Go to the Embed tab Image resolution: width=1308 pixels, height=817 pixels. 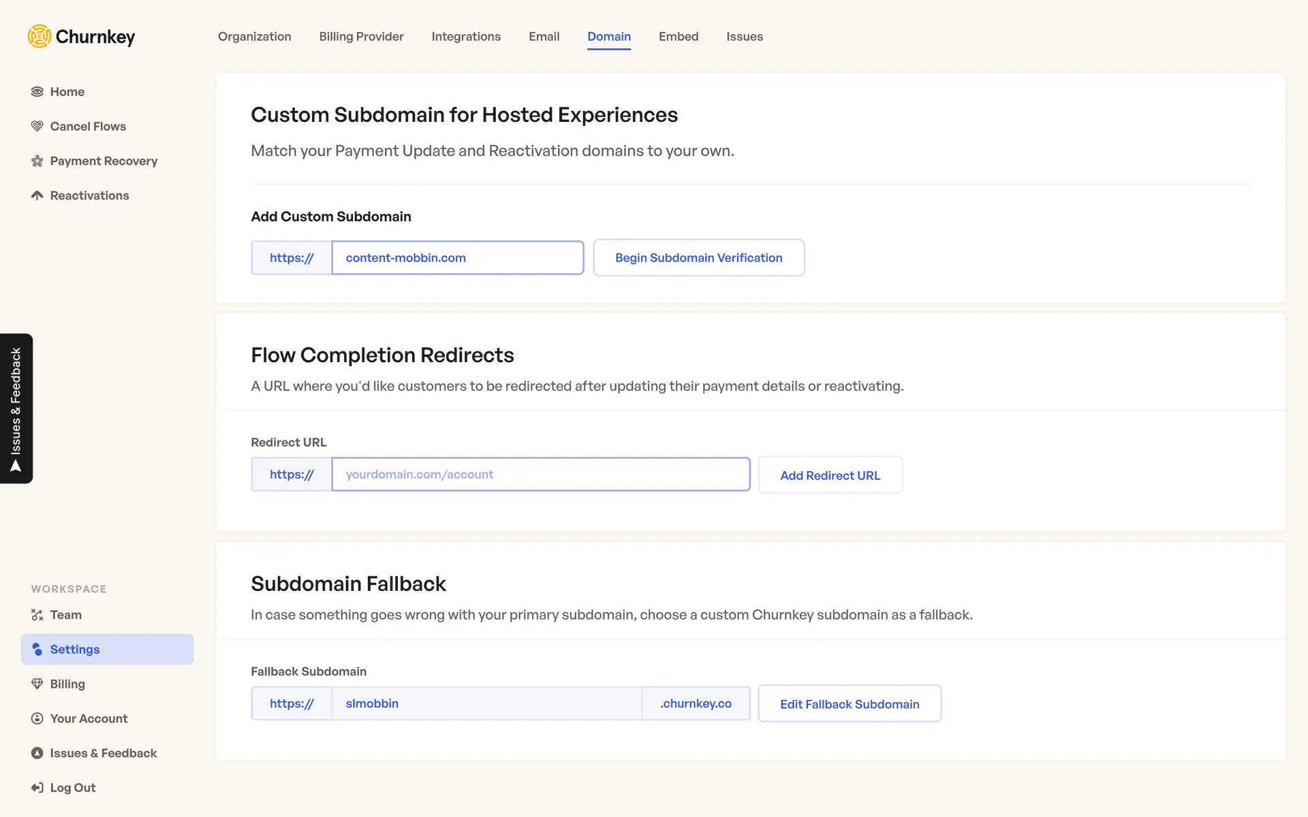(678, 37)
